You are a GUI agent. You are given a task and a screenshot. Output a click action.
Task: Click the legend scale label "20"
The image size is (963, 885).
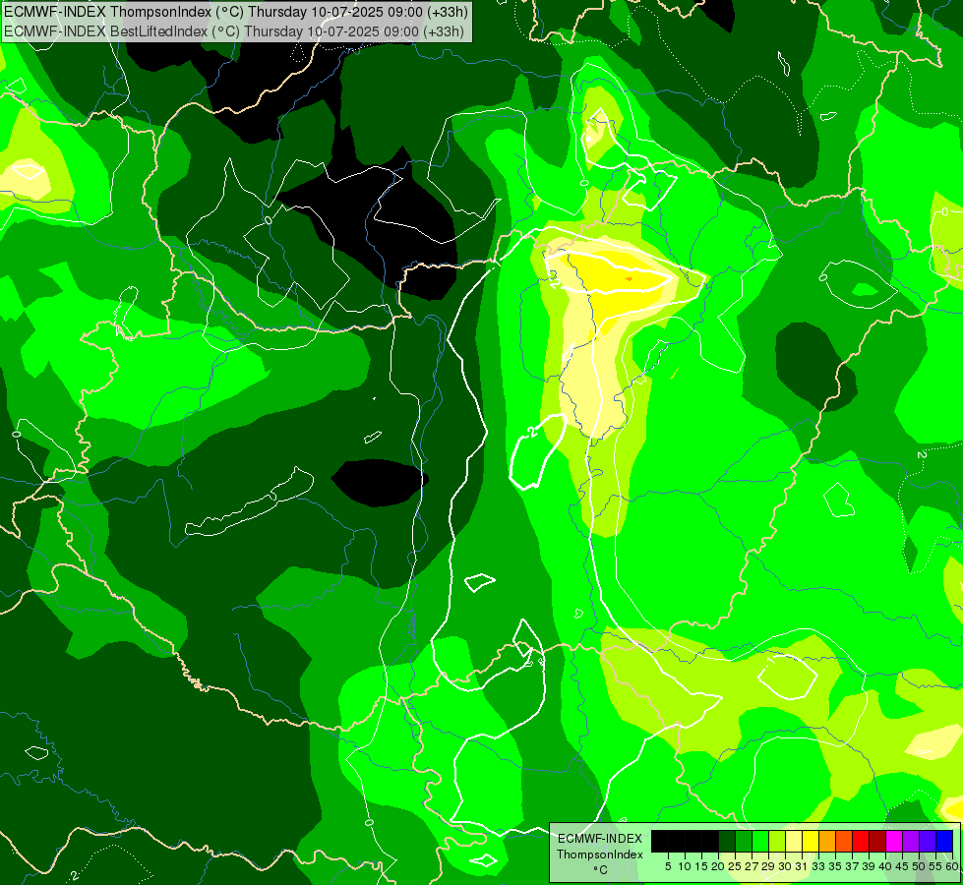point(718,866)
